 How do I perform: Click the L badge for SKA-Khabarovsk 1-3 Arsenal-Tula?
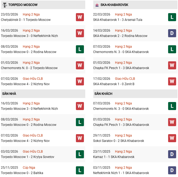[x=172, y=17]
